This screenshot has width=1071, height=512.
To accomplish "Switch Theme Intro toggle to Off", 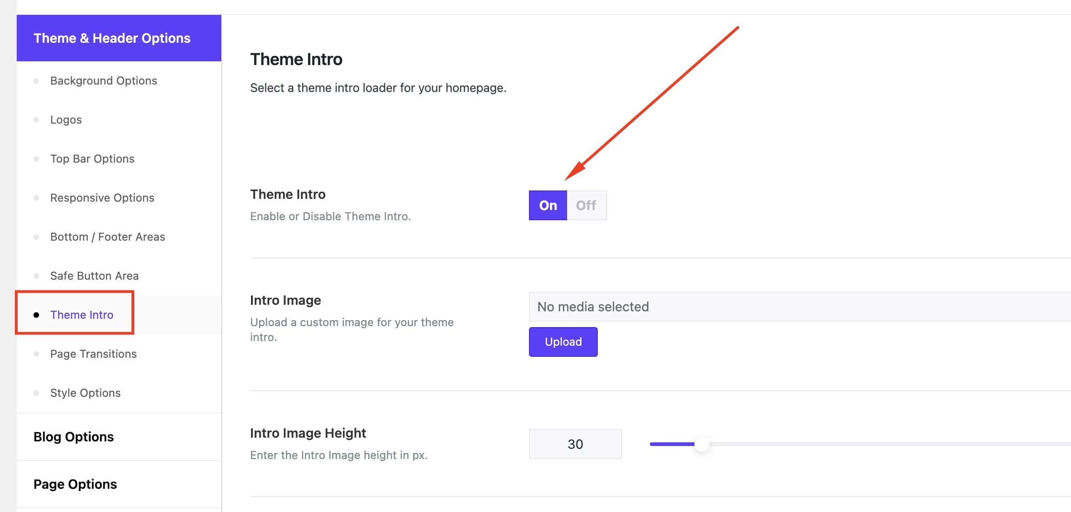I will pos(587,205).
